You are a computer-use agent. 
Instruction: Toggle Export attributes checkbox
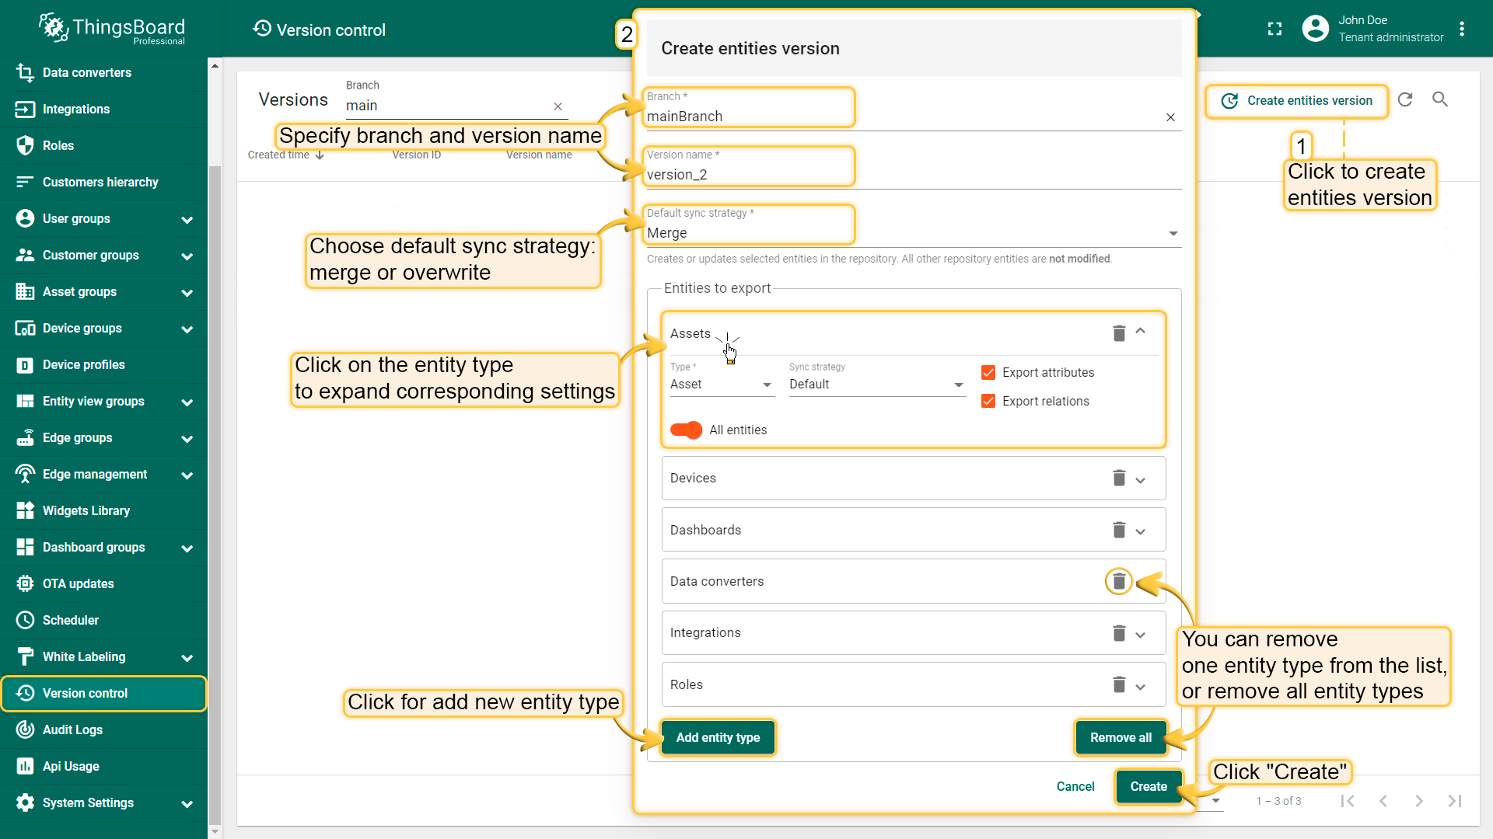(988, 373)
